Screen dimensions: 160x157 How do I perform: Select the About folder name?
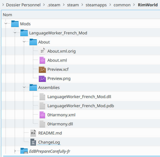point(44,42)
